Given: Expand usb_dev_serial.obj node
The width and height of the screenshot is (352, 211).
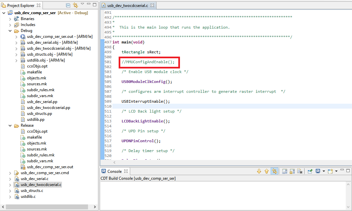Looking at the screenshot, I should (16, 42).
